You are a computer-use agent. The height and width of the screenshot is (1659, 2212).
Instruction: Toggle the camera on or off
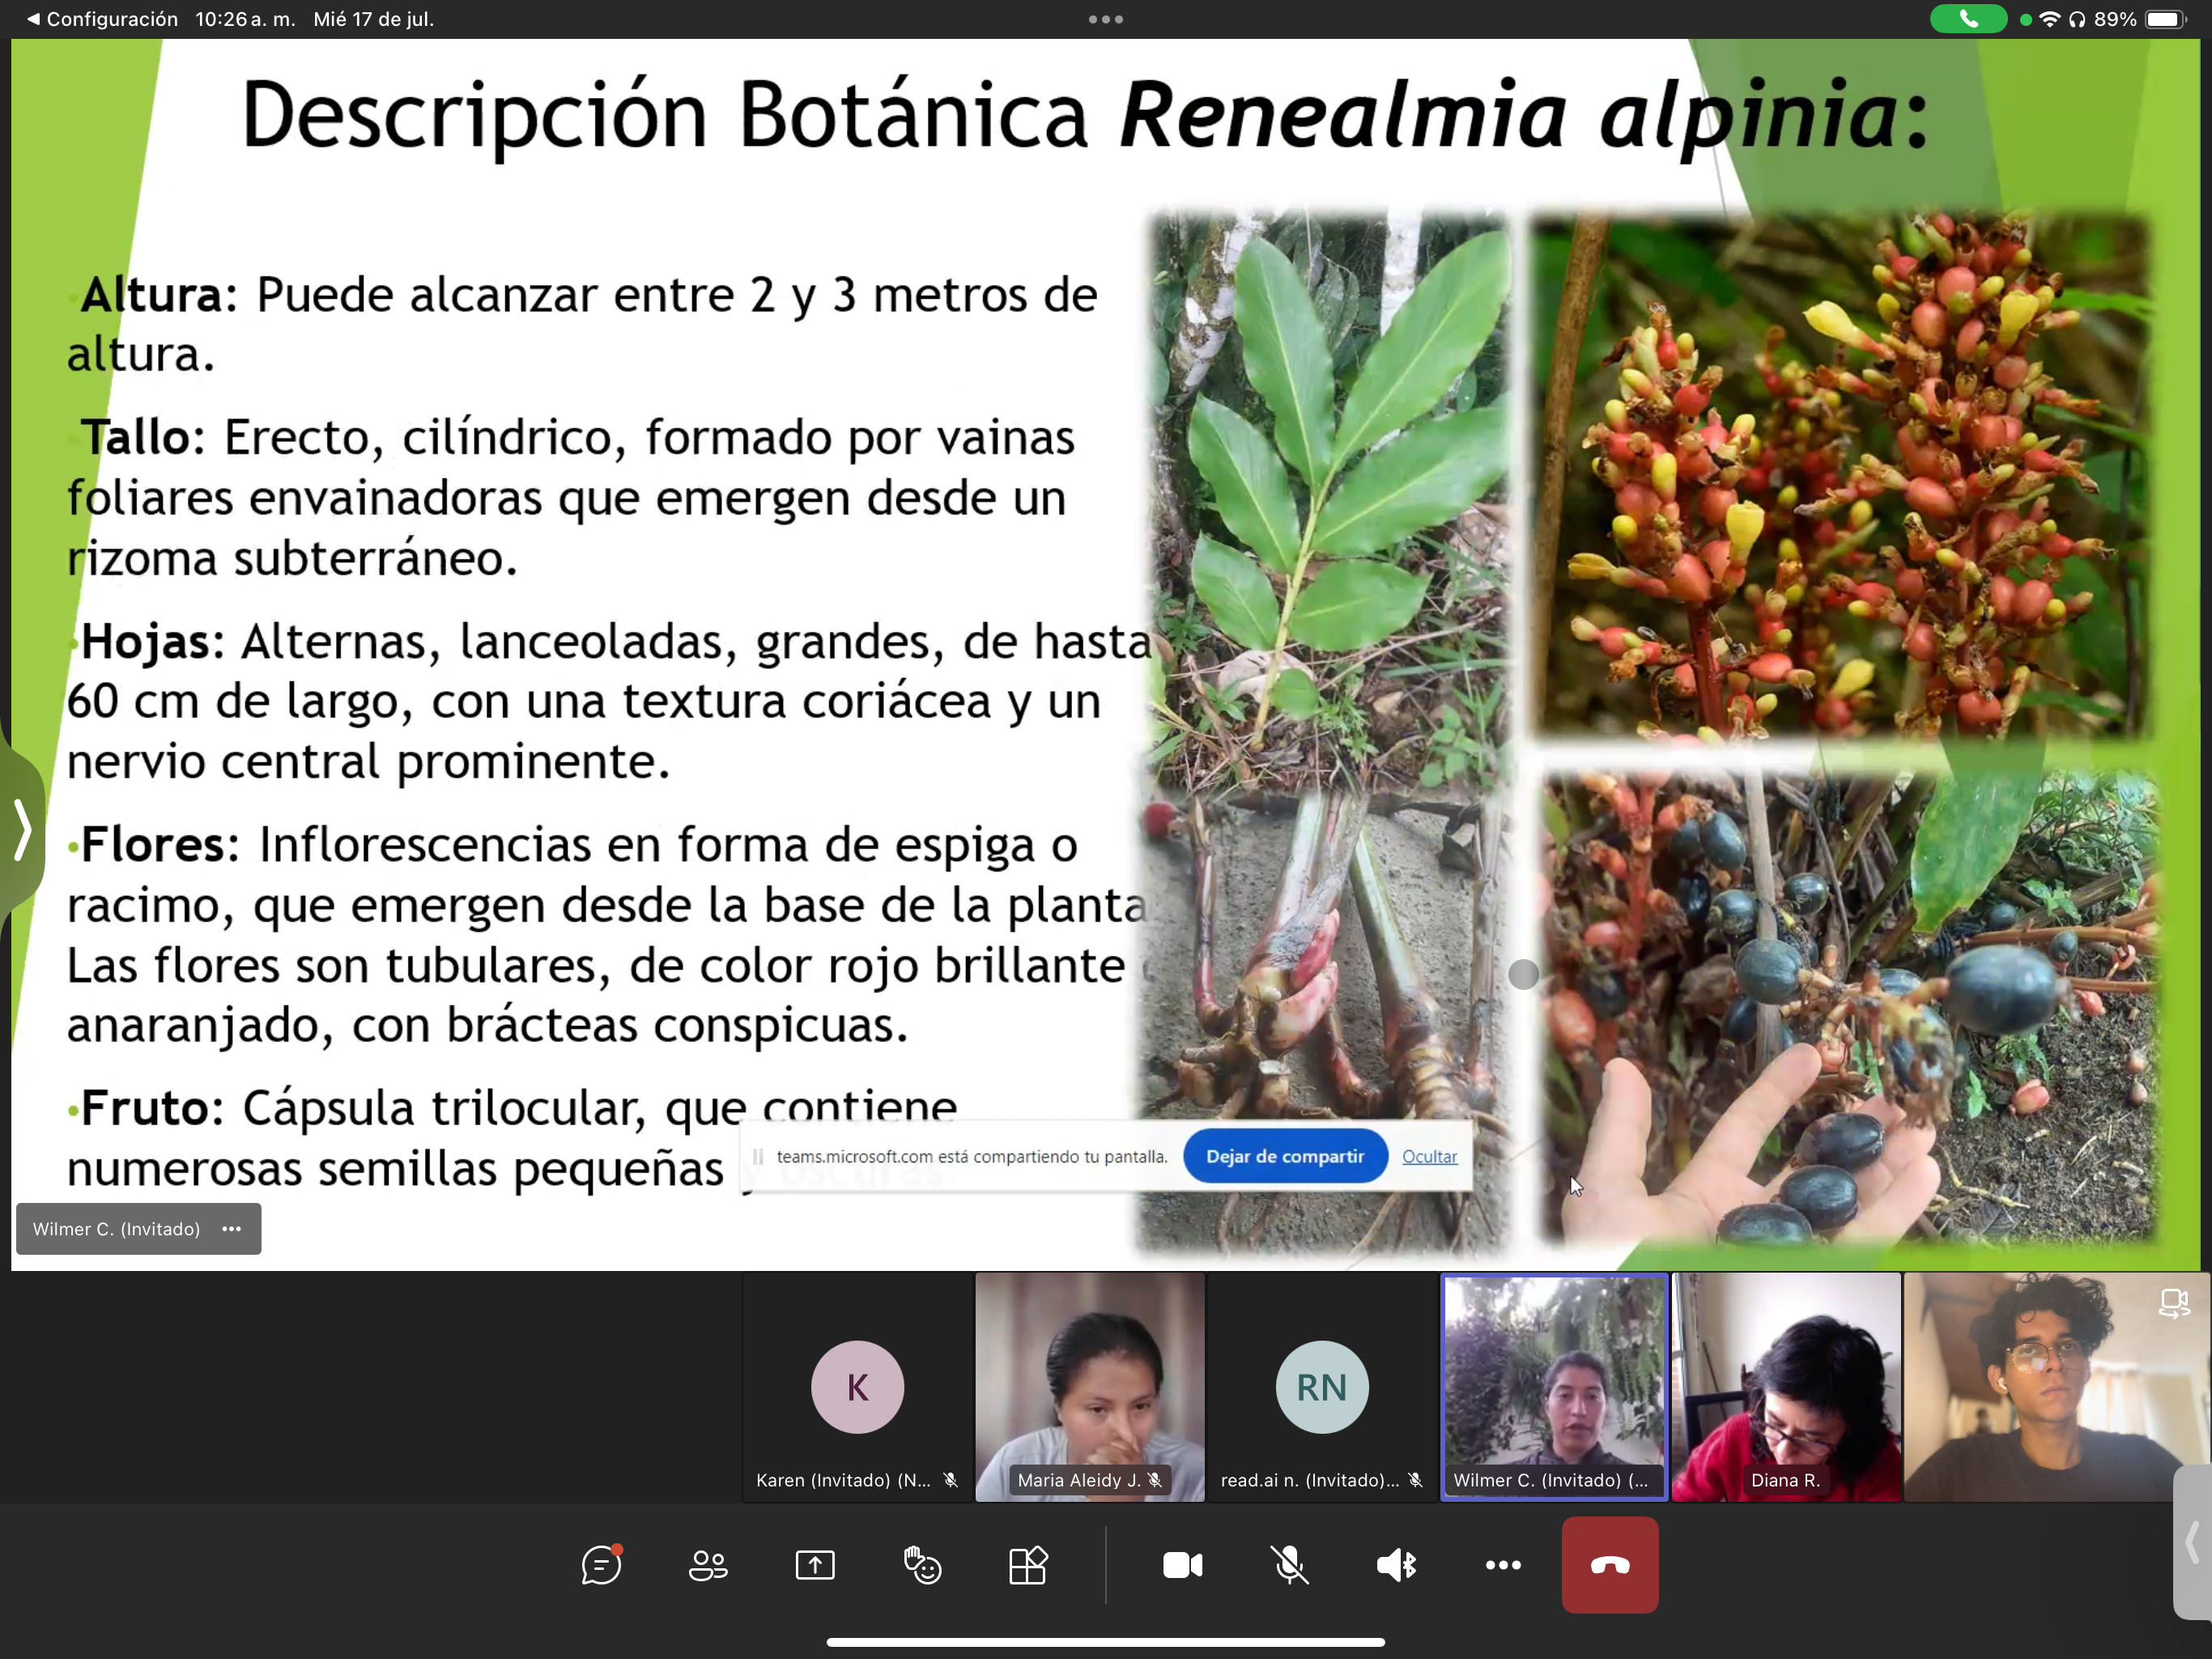pos(1182,1565)
